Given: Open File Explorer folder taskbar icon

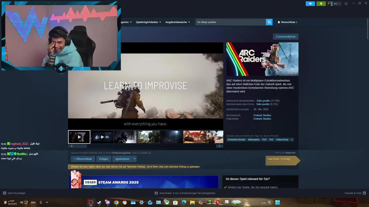Looking at the screenshot, I should (x=192, y=202).
